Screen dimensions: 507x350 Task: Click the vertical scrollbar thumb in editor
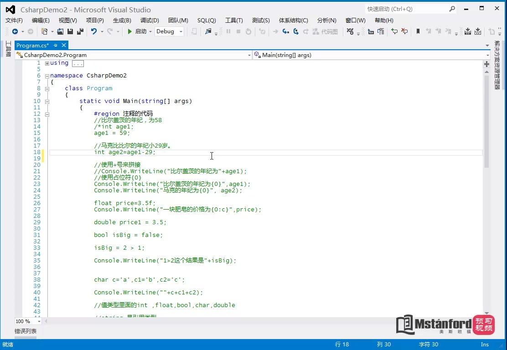(x=486, y=122)
